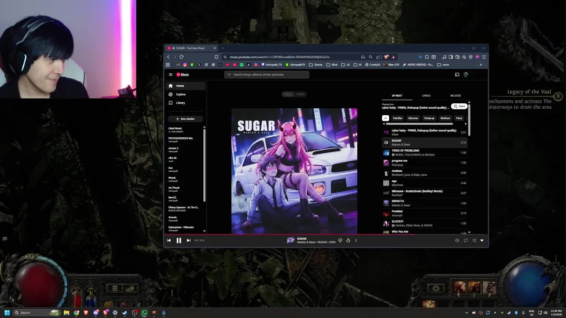Click the thumbs down dislike icon
The width and height of the screenshot is (566, 318).
[x=340, y=240]
